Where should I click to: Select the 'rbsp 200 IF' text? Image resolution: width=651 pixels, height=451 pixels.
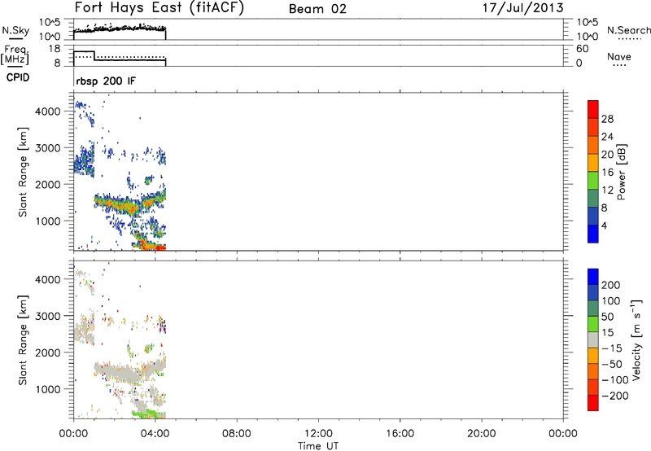pyautogui.click(x=106, y=81)
